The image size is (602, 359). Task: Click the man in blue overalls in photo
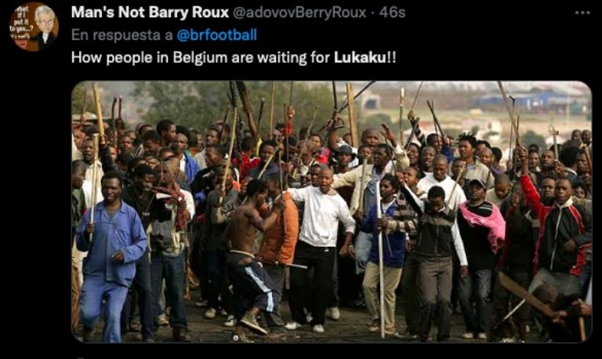tap(111, 257)
